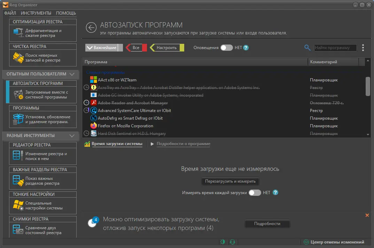Sort by Комментарий column header
The height and width of the screenshot is (248, 374).
333,62
